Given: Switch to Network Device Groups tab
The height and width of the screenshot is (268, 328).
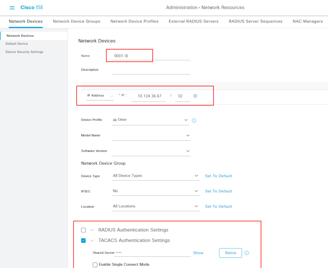Looking at the screenshot, I should (77, 21).
